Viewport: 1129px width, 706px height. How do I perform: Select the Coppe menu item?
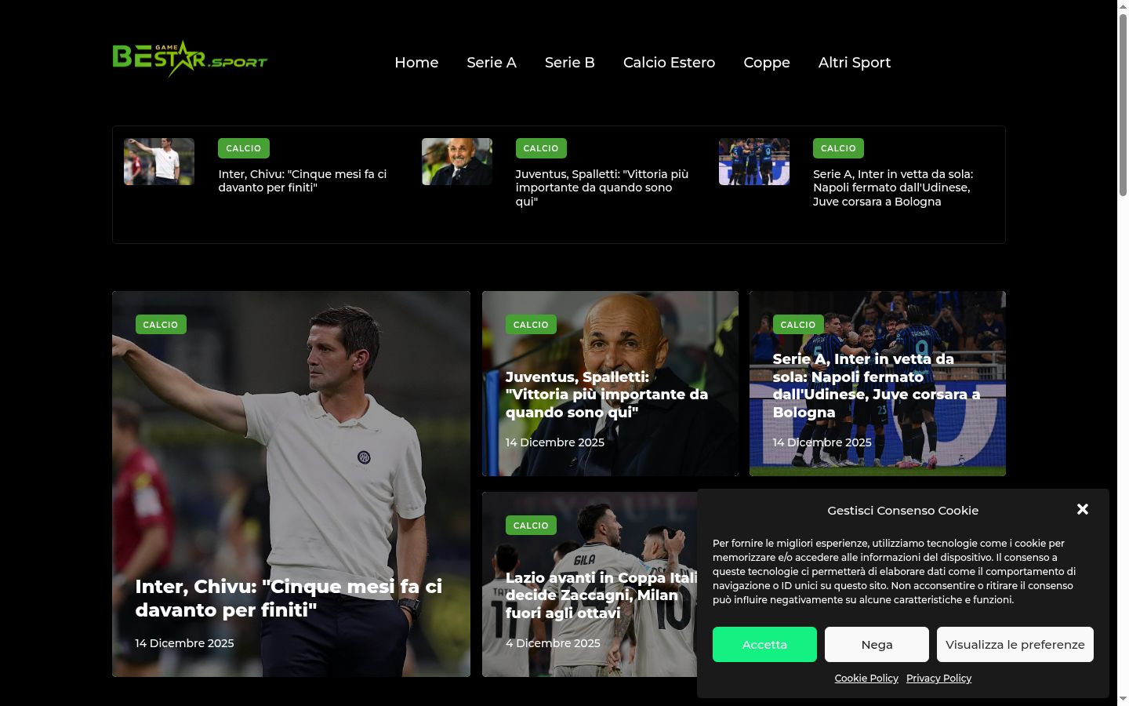coord(767,63)
